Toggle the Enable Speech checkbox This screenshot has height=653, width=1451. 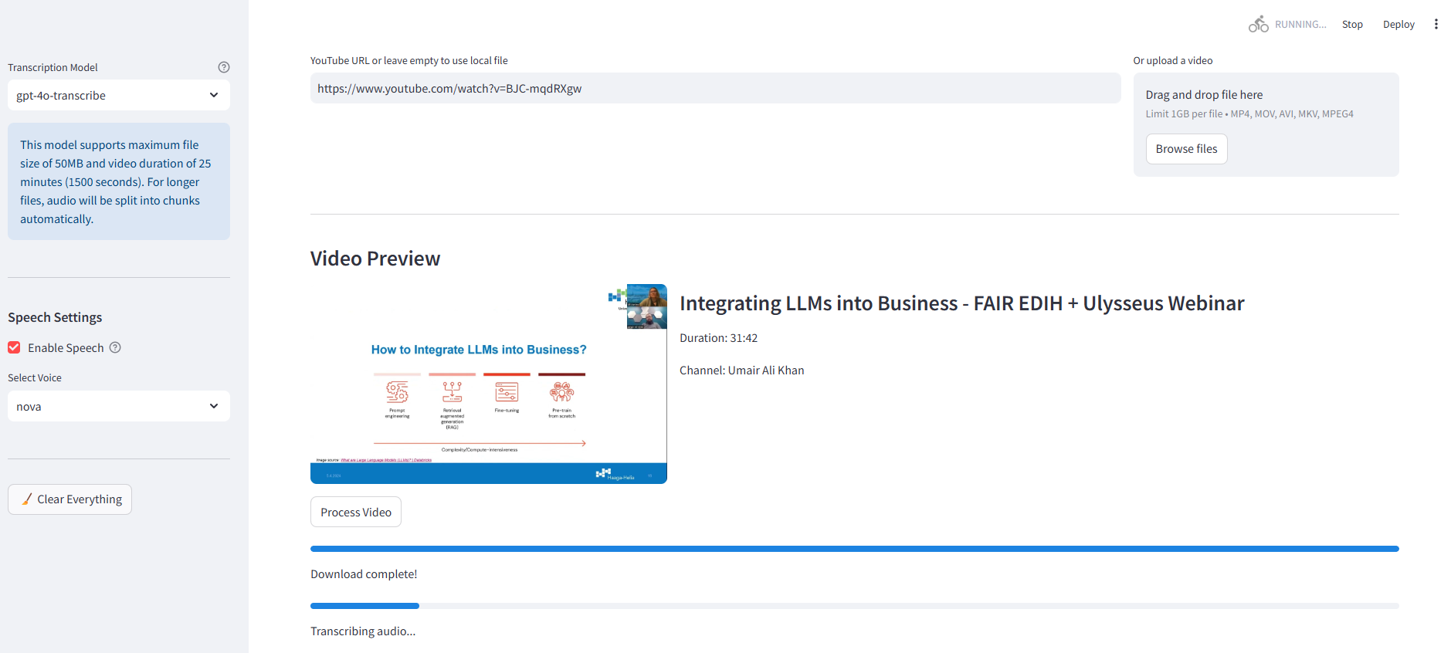[14, 347]
